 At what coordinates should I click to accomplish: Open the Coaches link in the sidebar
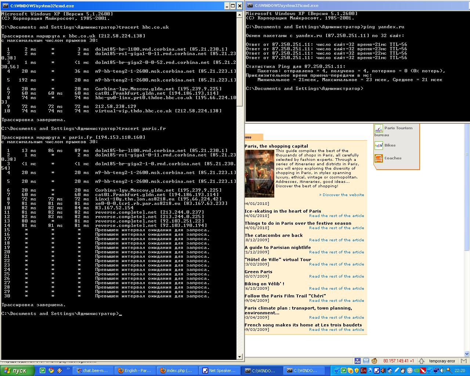[393, 158]
